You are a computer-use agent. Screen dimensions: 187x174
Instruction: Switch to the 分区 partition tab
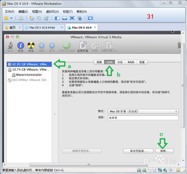point(120,62)
